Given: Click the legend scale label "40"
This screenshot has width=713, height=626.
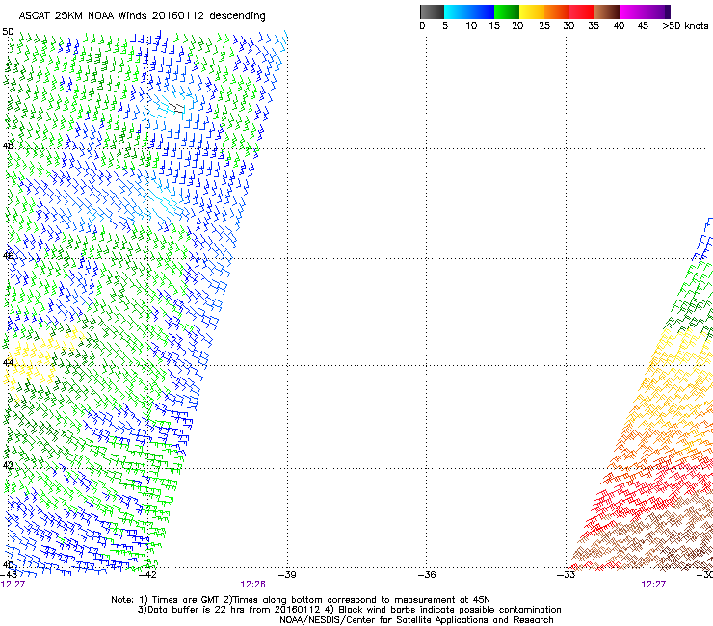Looking at the screenshot, I should click(x=619, y=26).
